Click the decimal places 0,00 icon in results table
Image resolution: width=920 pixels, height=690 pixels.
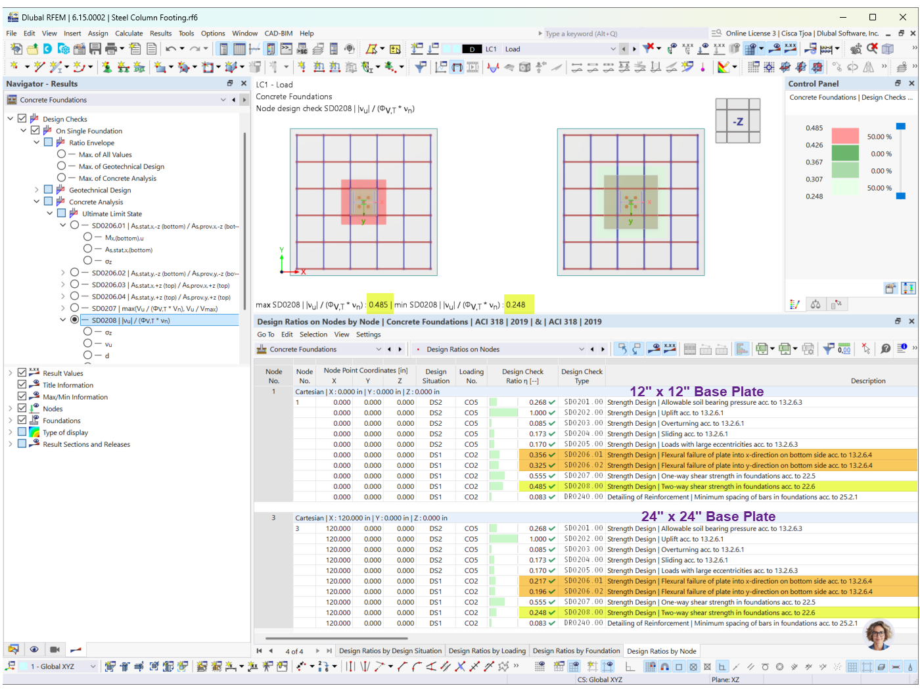pos(844,349)
